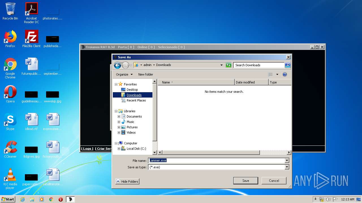Expand the Videos library node
Image resolution: width=362 pixels, height=203 pixels.
click(x=119, y=133)
